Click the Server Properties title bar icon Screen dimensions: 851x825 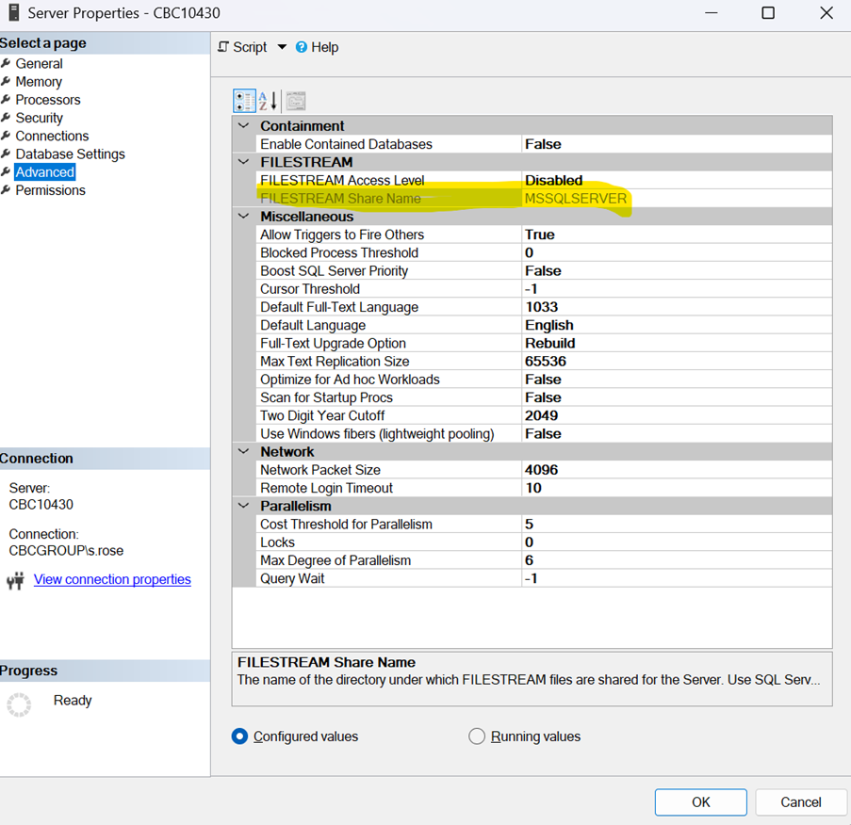(x=11, y=13)
